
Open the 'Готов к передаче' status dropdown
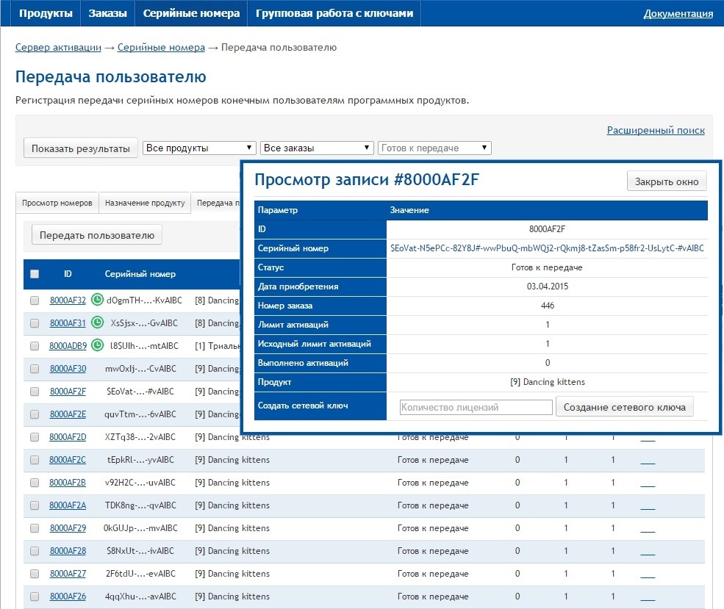pyautogui.click(x=434, y=148)
